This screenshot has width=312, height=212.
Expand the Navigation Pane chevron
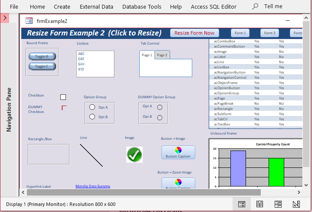(x=5, y=18)
